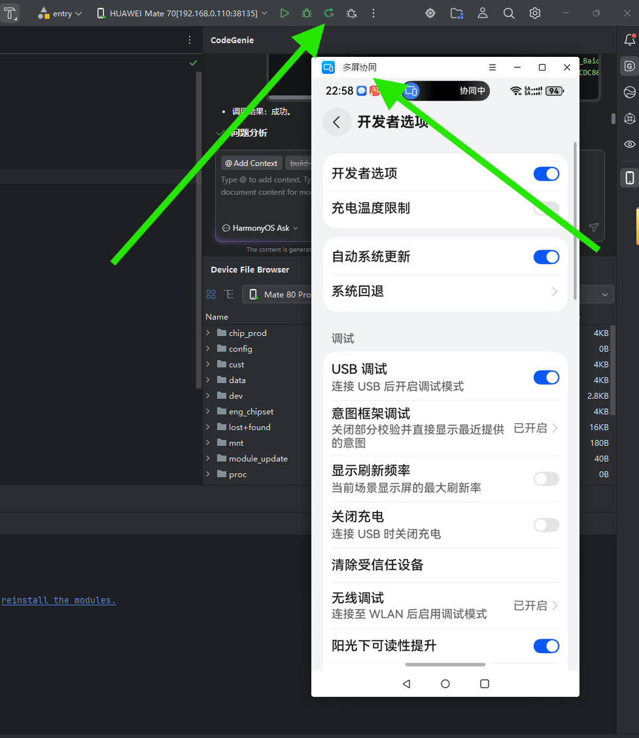Switch Device File Browser to grid view
This screenshot has width=639, height=738.
[211, 294]
